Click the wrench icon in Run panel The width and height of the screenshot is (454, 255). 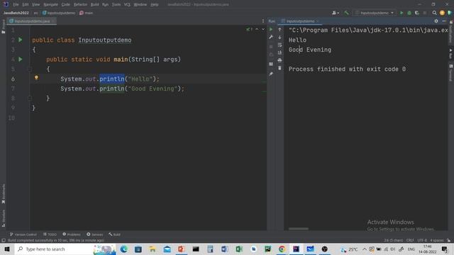click(271, 37)
